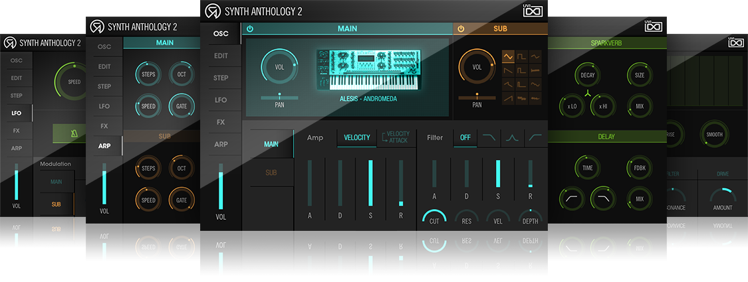
Task: Select SUB layer below MAIN in front window
Action: pyautogui.click(x=271, y=173)
